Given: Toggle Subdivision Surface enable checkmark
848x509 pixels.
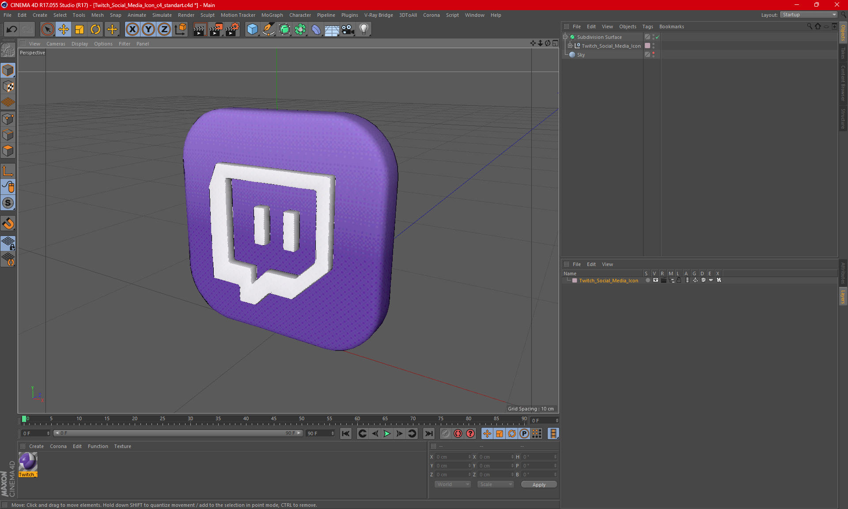Looking at the screenshot, I should pyautogui.click(x=657, y=37).
